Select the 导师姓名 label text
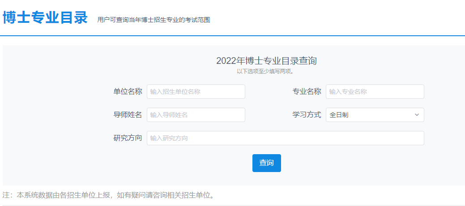 coord(128,115)
